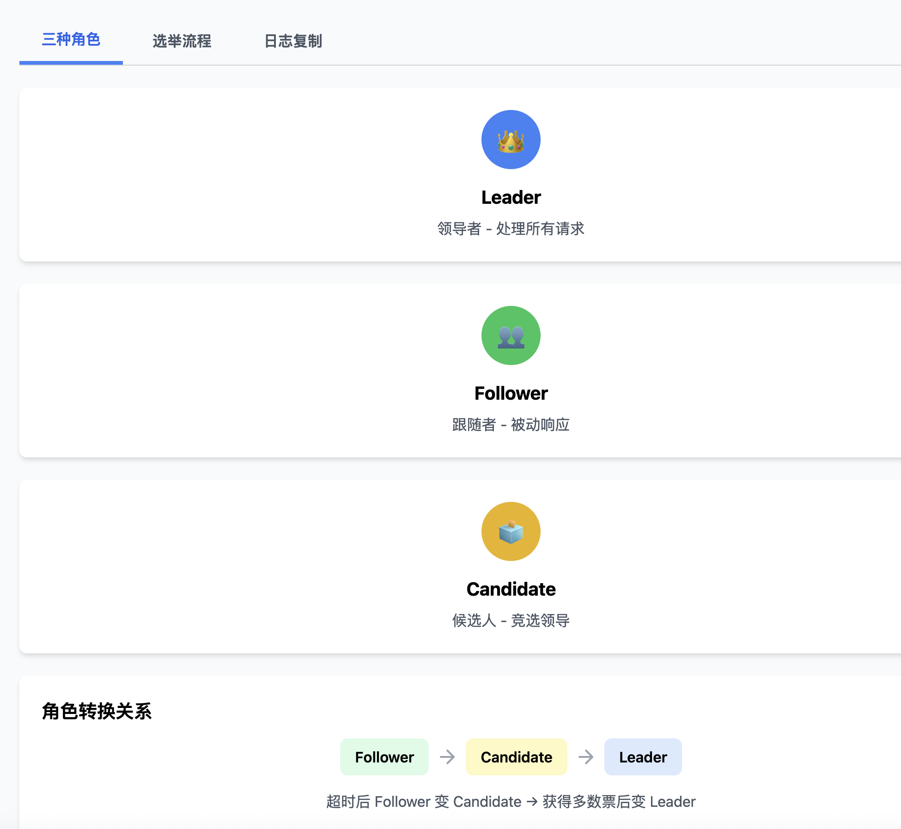Screen dimensions: 901x829
Task: Click the blue Leader badge
Action: click(x=643, y=757)
